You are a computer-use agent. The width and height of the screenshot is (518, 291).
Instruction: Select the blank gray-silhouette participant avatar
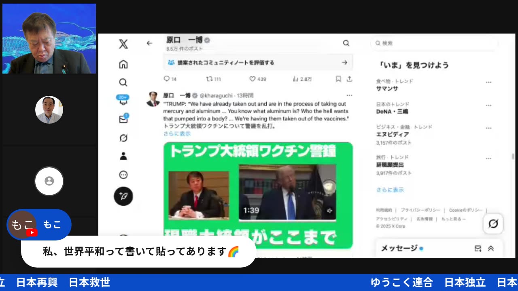point(49,181)
